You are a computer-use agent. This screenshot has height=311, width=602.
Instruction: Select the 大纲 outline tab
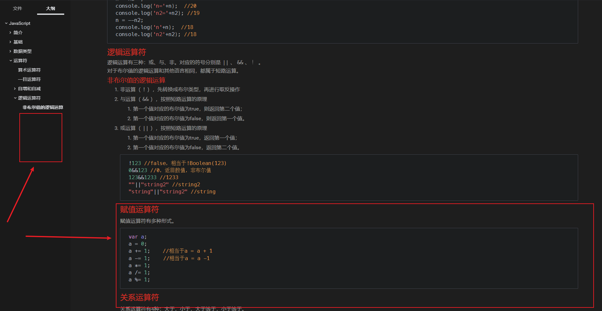click(51, 8)
